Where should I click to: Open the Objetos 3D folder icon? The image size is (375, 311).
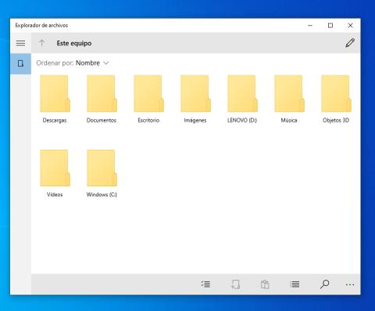(336, 94)
